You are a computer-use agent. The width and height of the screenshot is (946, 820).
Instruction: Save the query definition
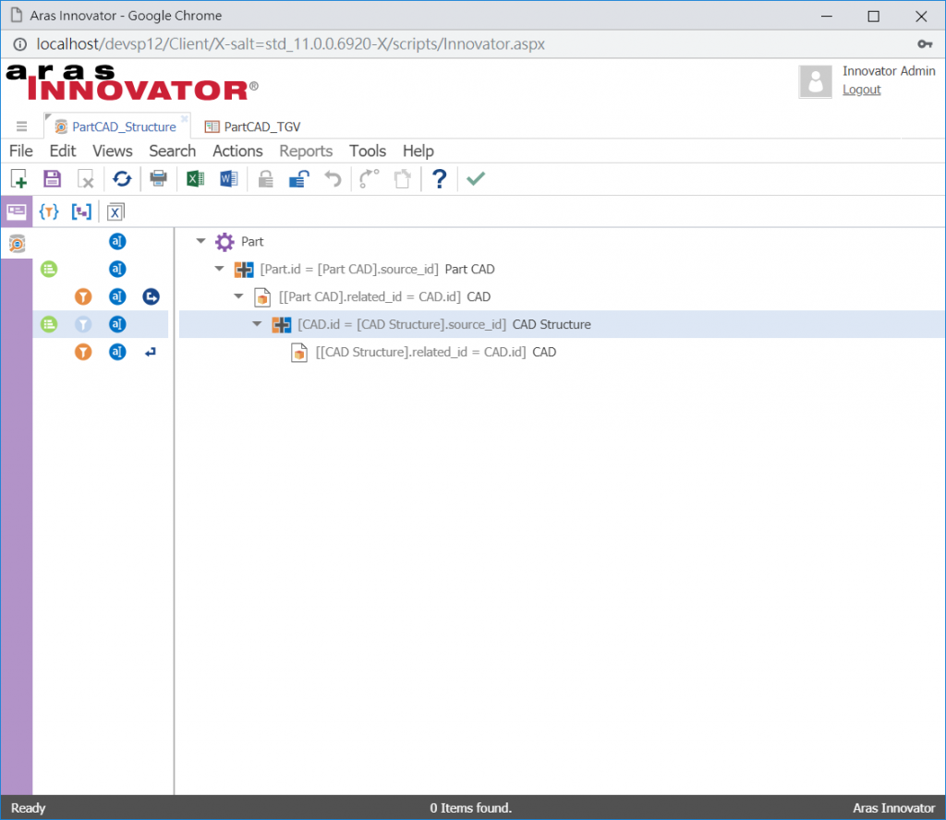[52, 179]
